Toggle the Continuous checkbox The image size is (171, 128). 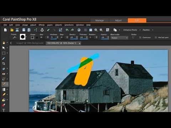coord(140,37)
